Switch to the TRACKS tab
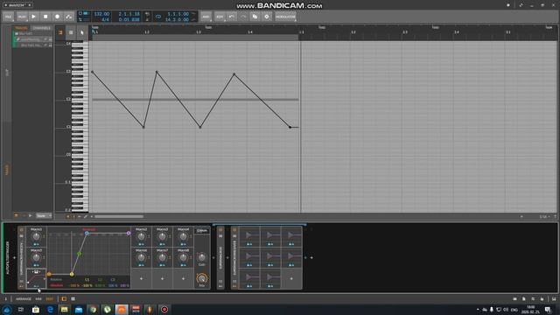The width and height of the screenshot is (560, 315). 21,28
